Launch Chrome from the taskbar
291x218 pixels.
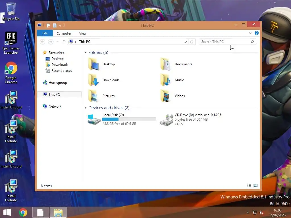[23, 212]
